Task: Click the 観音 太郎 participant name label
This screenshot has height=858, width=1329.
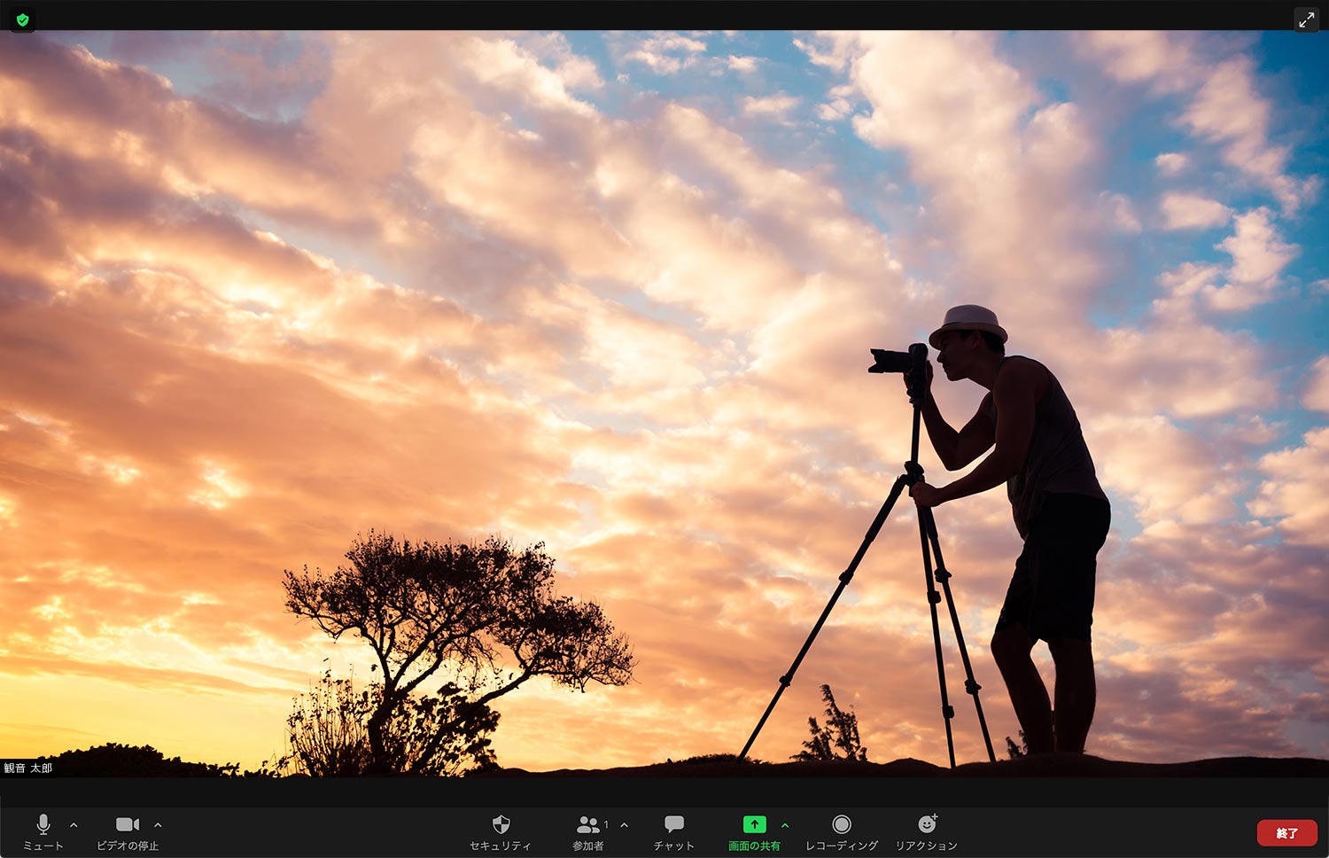Action: (28, 768)
